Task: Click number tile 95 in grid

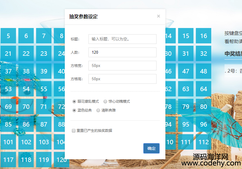Action: (186, 124)
